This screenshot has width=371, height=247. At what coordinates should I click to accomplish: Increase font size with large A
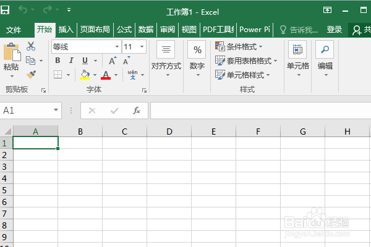click(113, 61)
